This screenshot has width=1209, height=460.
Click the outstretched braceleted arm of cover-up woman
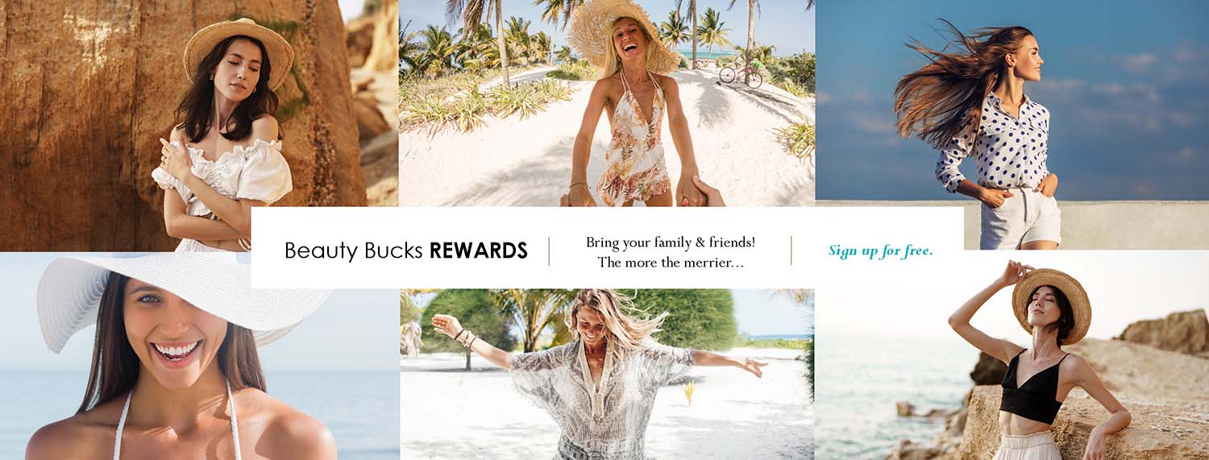473,341
